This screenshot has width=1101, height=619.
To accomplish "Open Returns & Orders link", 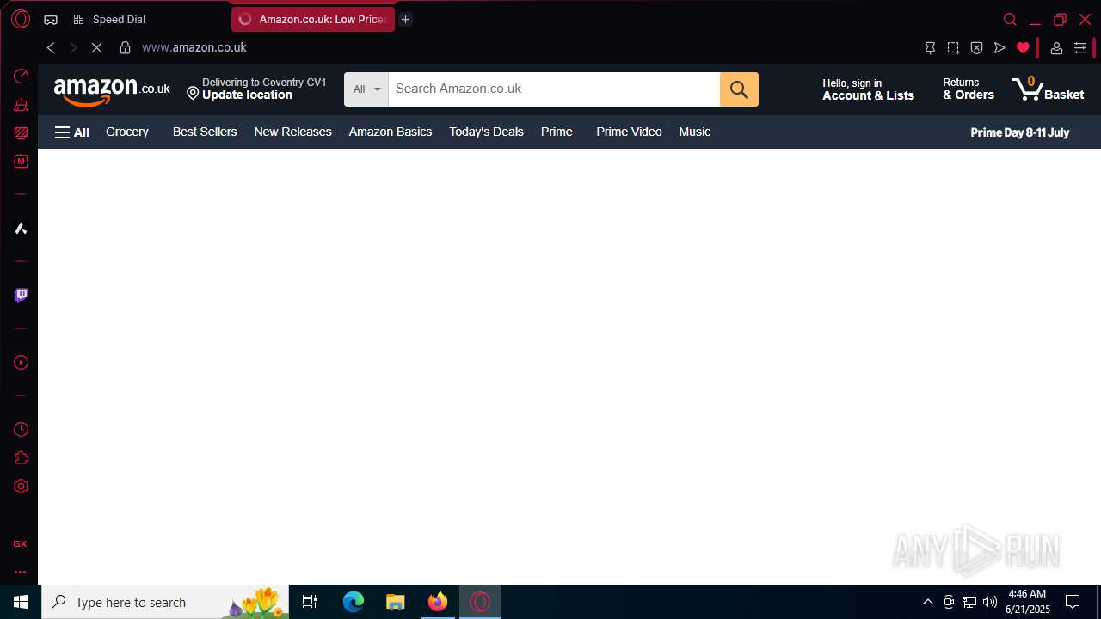I will (x=968, y=89).
